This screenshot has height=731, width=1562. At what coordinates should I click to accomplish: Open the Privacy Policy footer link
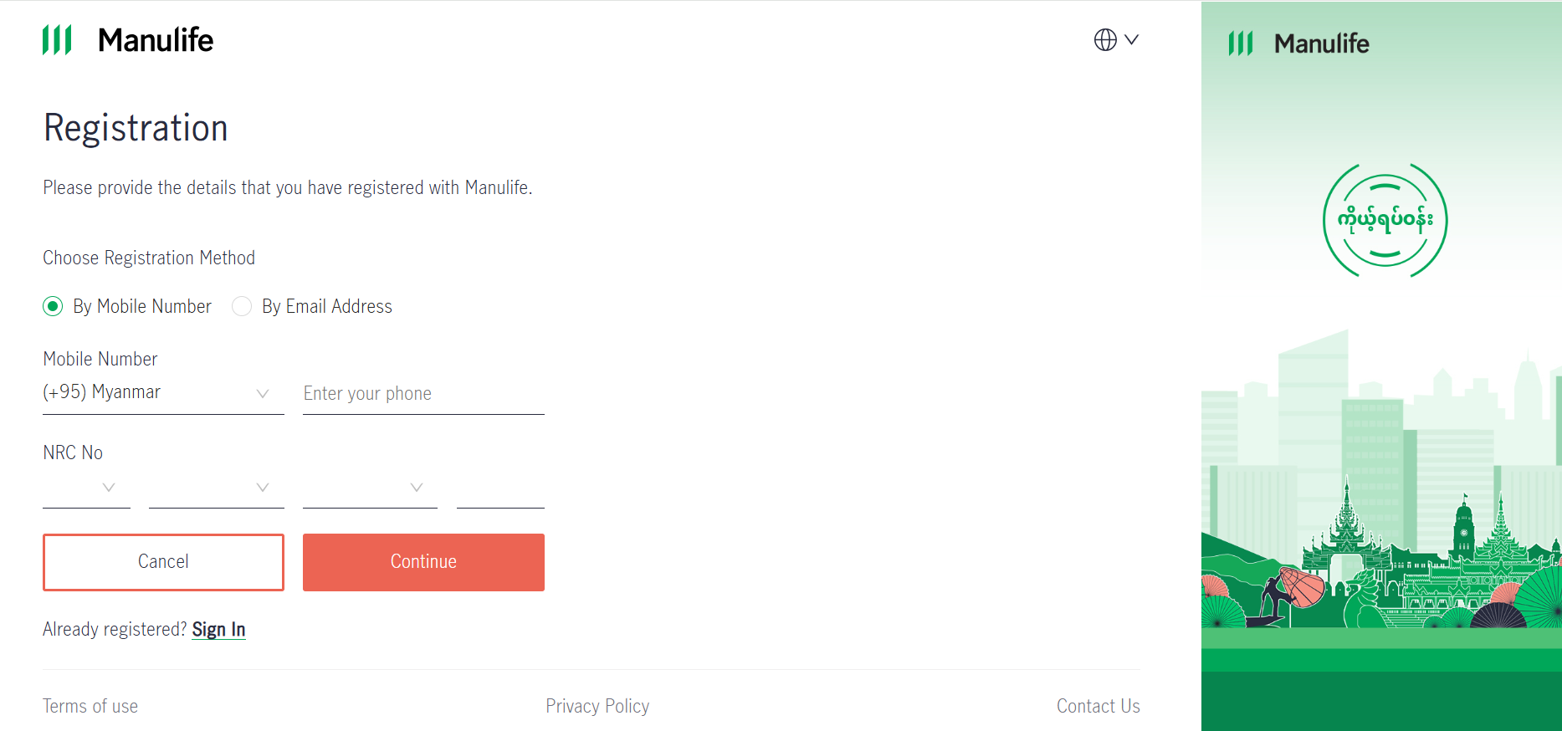click(x=597, y=706)
